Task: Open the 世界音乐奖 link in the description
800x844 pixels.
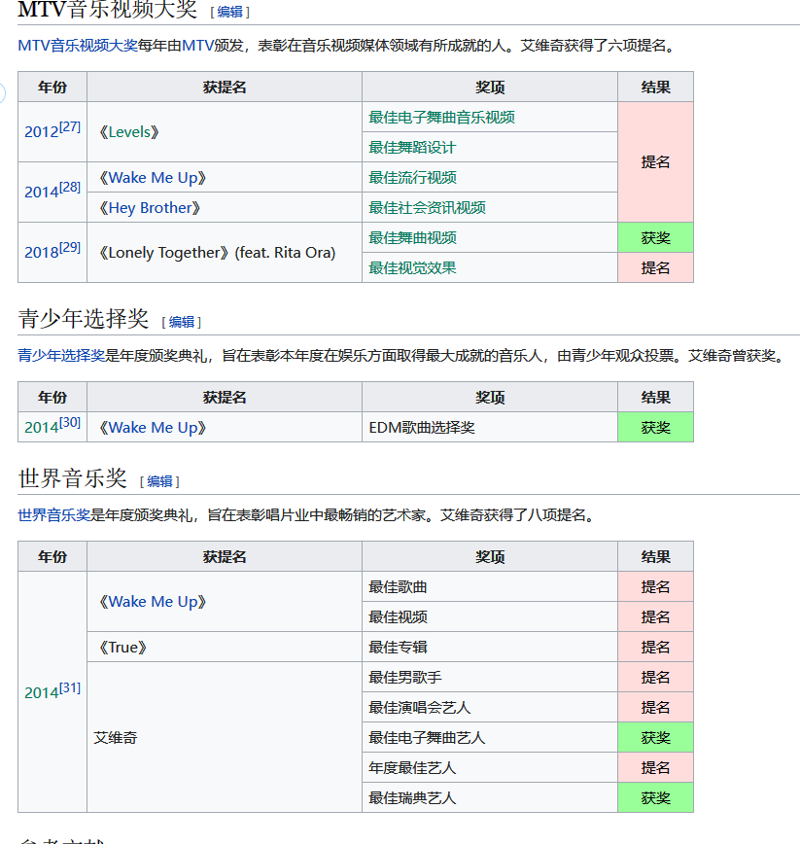Action: (53, 515)
